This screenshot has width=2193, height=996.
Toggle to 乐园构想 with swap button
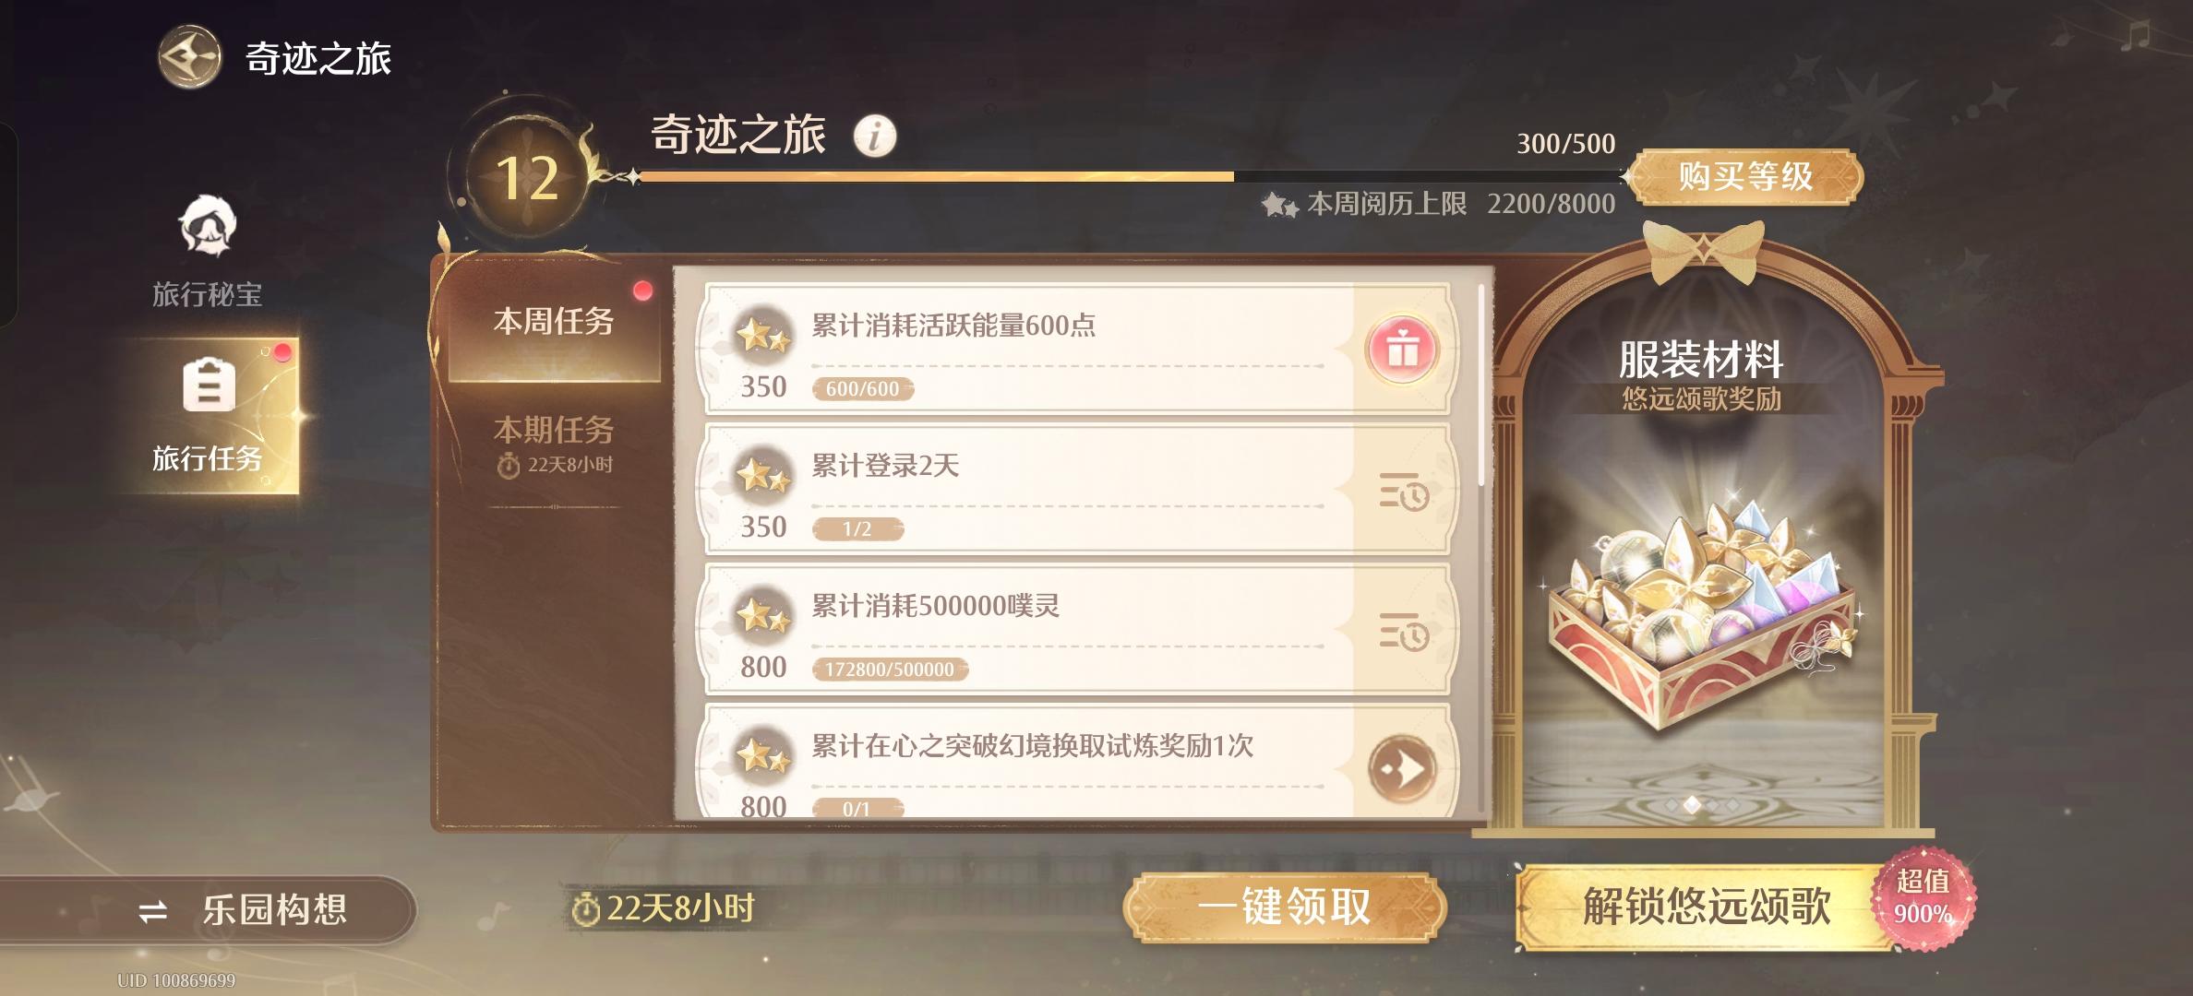point(208,910)
